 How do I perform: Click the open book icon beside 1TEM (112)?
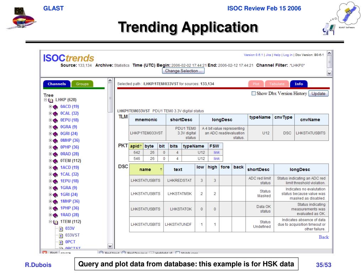(x=55, y=222)
